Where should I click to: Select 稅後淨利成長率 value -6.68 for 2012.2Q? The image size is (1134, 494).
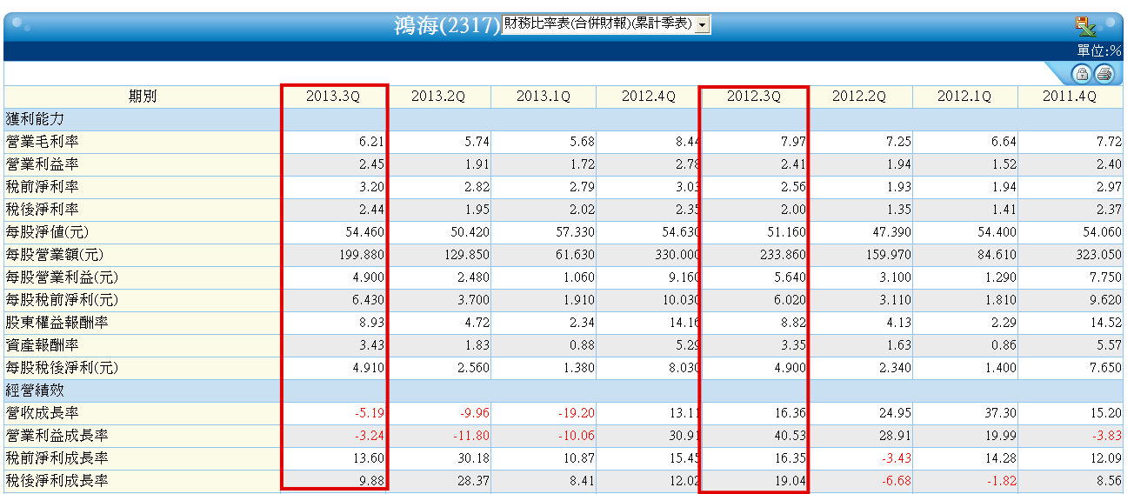(895, 480)
